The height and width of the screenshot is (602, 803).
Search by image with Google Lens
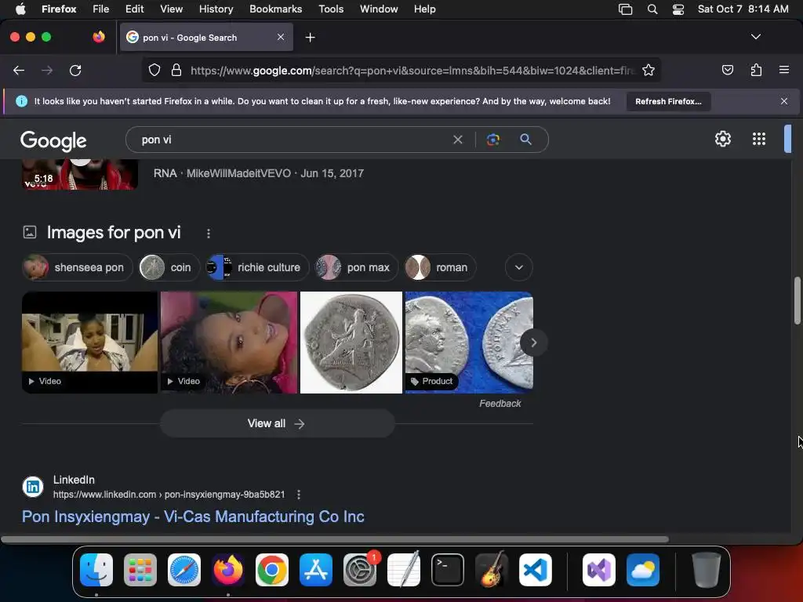[x=492, y=140]
